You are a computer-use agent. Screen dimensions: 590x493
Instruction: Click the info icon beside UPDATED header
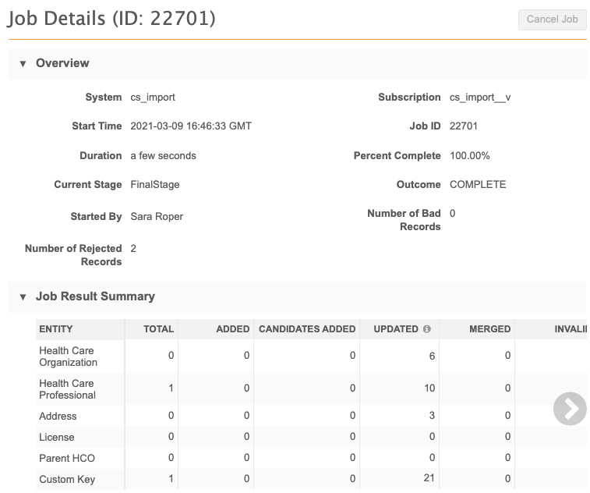(x=427, y=329)
